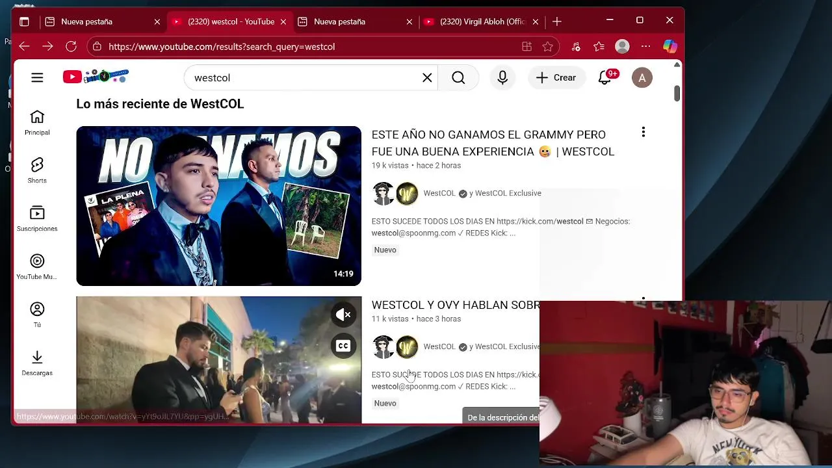Close the westcol - YouTube tab
832x468 pixels.
pos(283,21)
